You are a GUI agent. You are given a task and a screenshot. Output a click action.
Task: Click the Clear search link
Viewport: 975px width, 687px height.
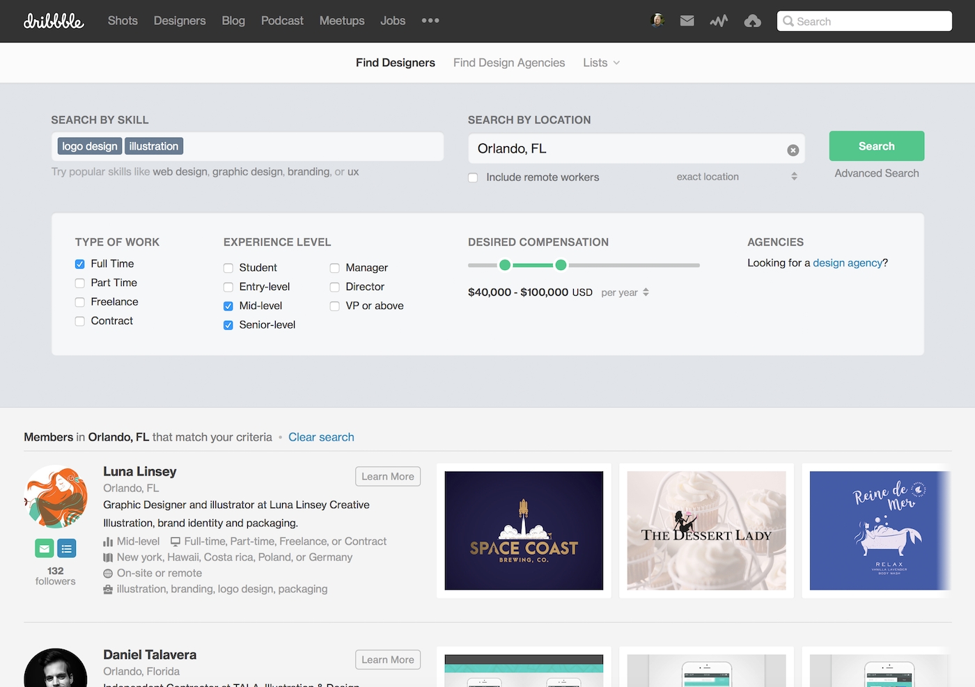click(x=321, y=437)
